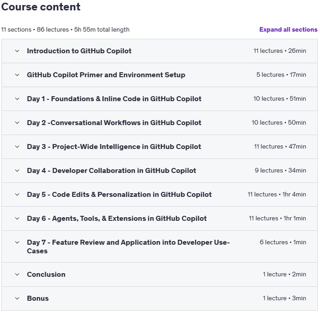Select the Day 1 - Foundations & Inline Code title
320x312 pixels.
coord(114,99)
